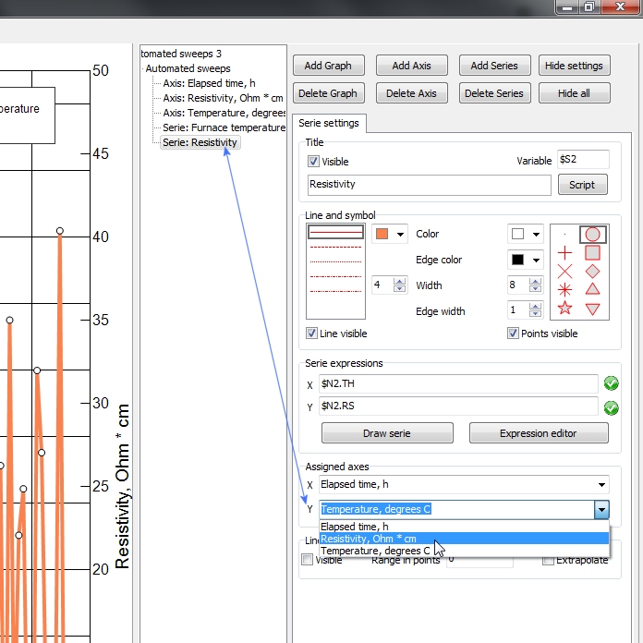Image resolution: width=643 pixels, height=643 pixels.
Task: Click the series title field Resistivity
Action: point(430,185)
